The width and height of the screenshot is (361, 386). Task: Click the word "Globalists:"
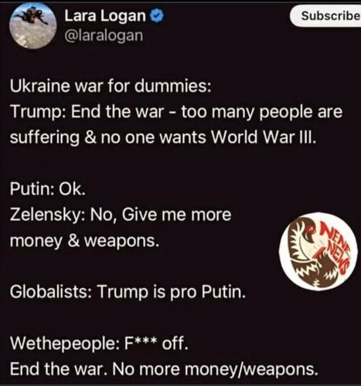(x=50, y=292)
